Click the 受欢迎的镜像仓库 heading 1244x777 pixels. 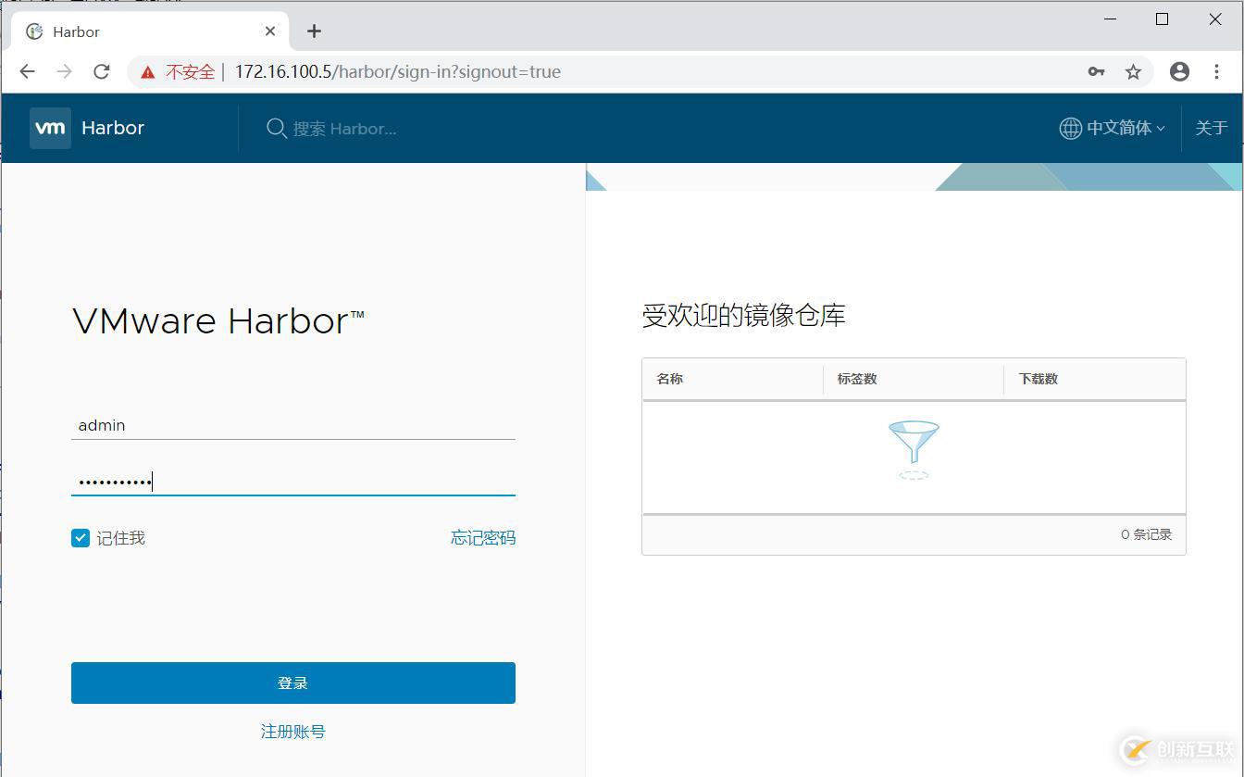click(743, 316)
